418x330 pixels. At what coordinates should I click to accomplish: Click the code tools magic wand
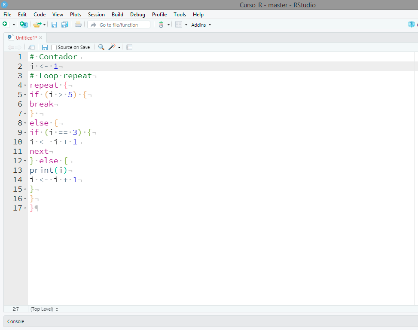click(112, 47)
